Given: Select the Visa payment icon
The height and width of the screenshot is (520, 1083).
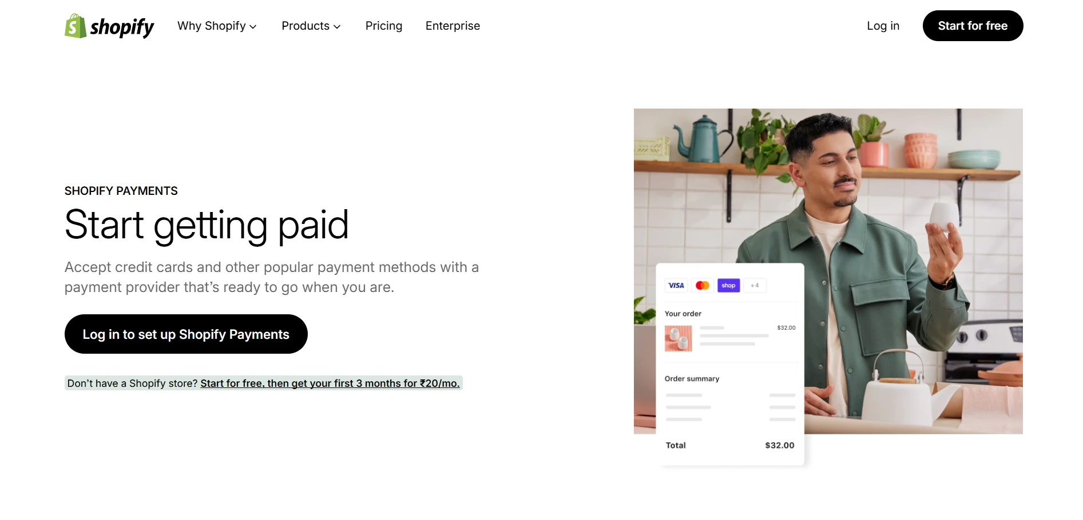Looking at the screenshot, I should (x=676, y=285).
